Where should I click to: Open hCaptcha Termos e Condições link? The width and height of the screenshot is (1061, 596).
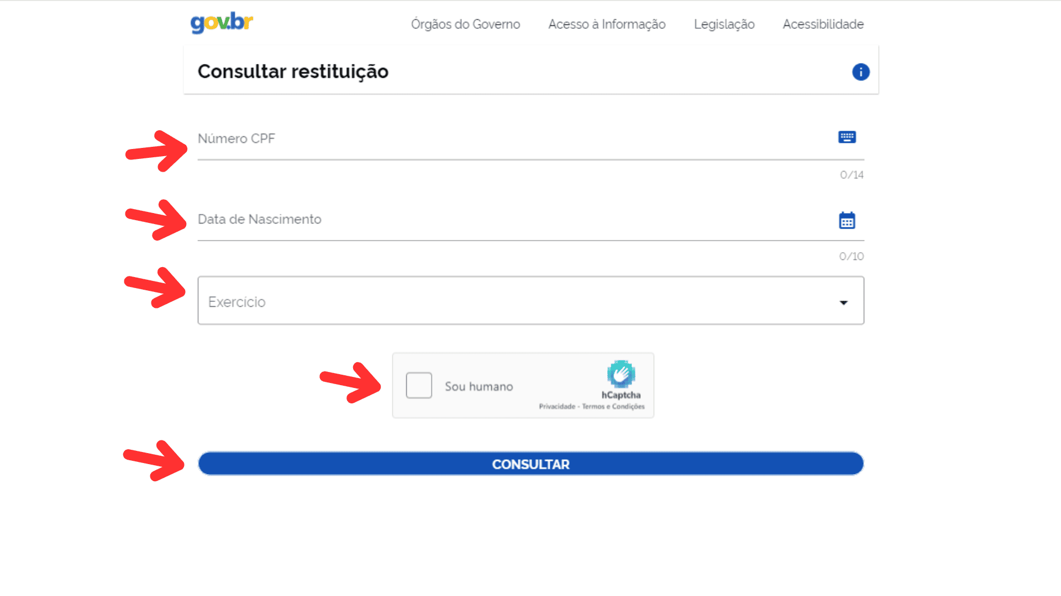(613, 407)
